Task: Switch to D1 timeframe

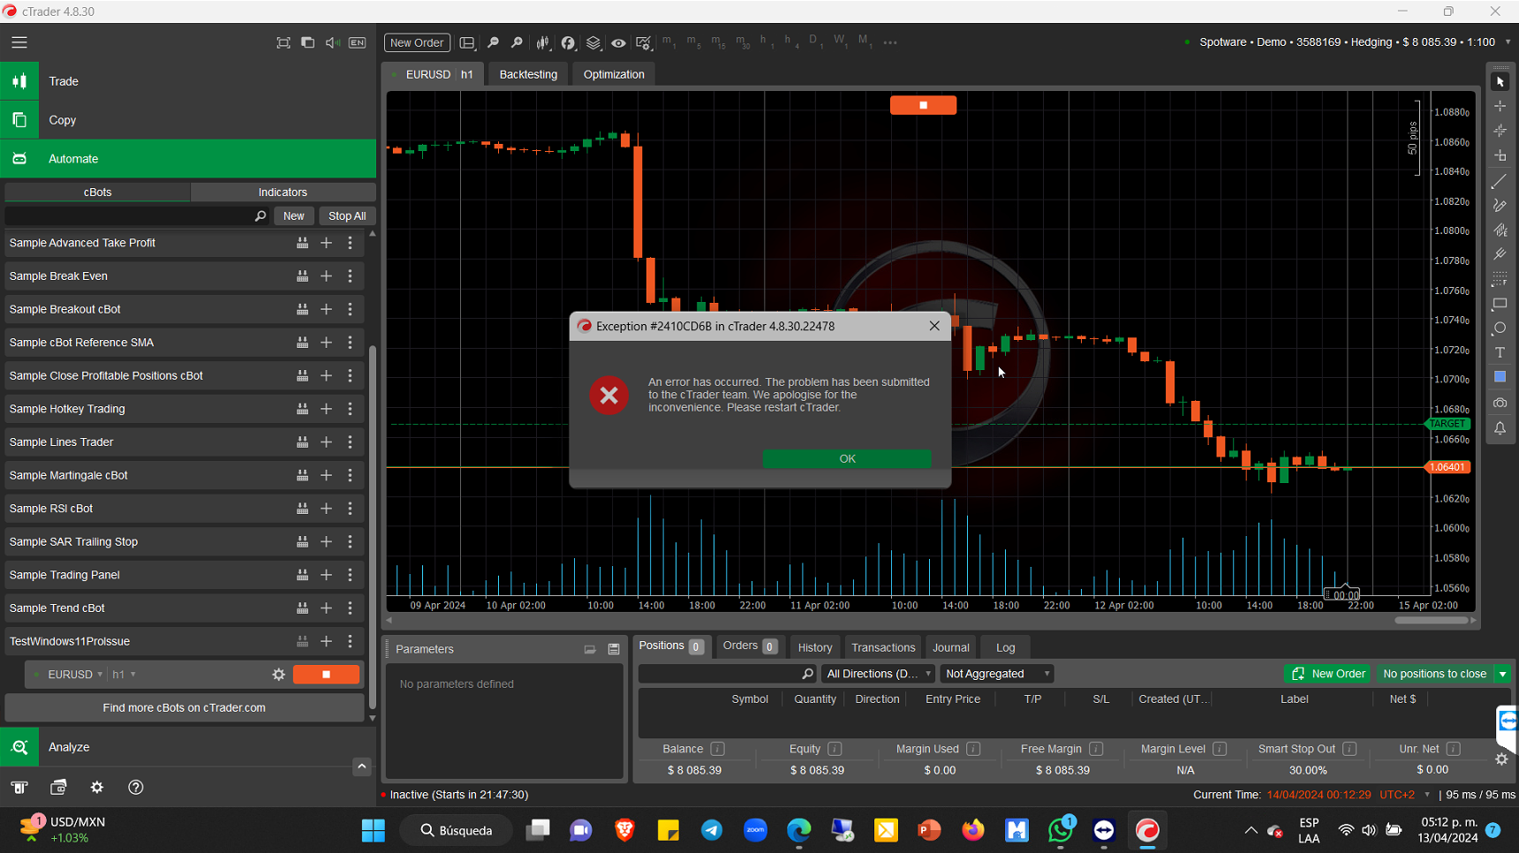Action: 815,42
